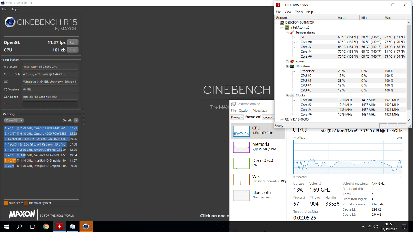Click the MAXON logo at bottom left
This screenshot has height=232, width=413.
[x=22, y=214]
